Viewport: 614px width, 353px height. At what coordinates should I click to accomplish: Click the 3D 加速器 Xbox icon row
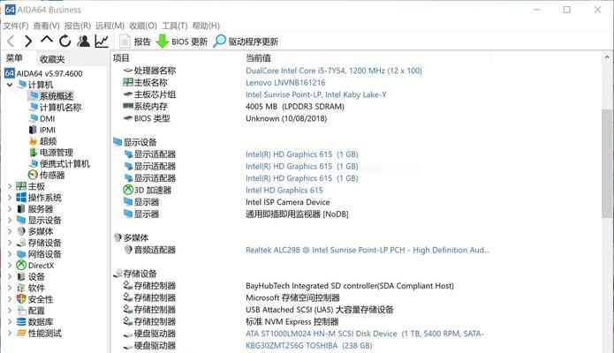pyautogui.click(x=127, y=191)
